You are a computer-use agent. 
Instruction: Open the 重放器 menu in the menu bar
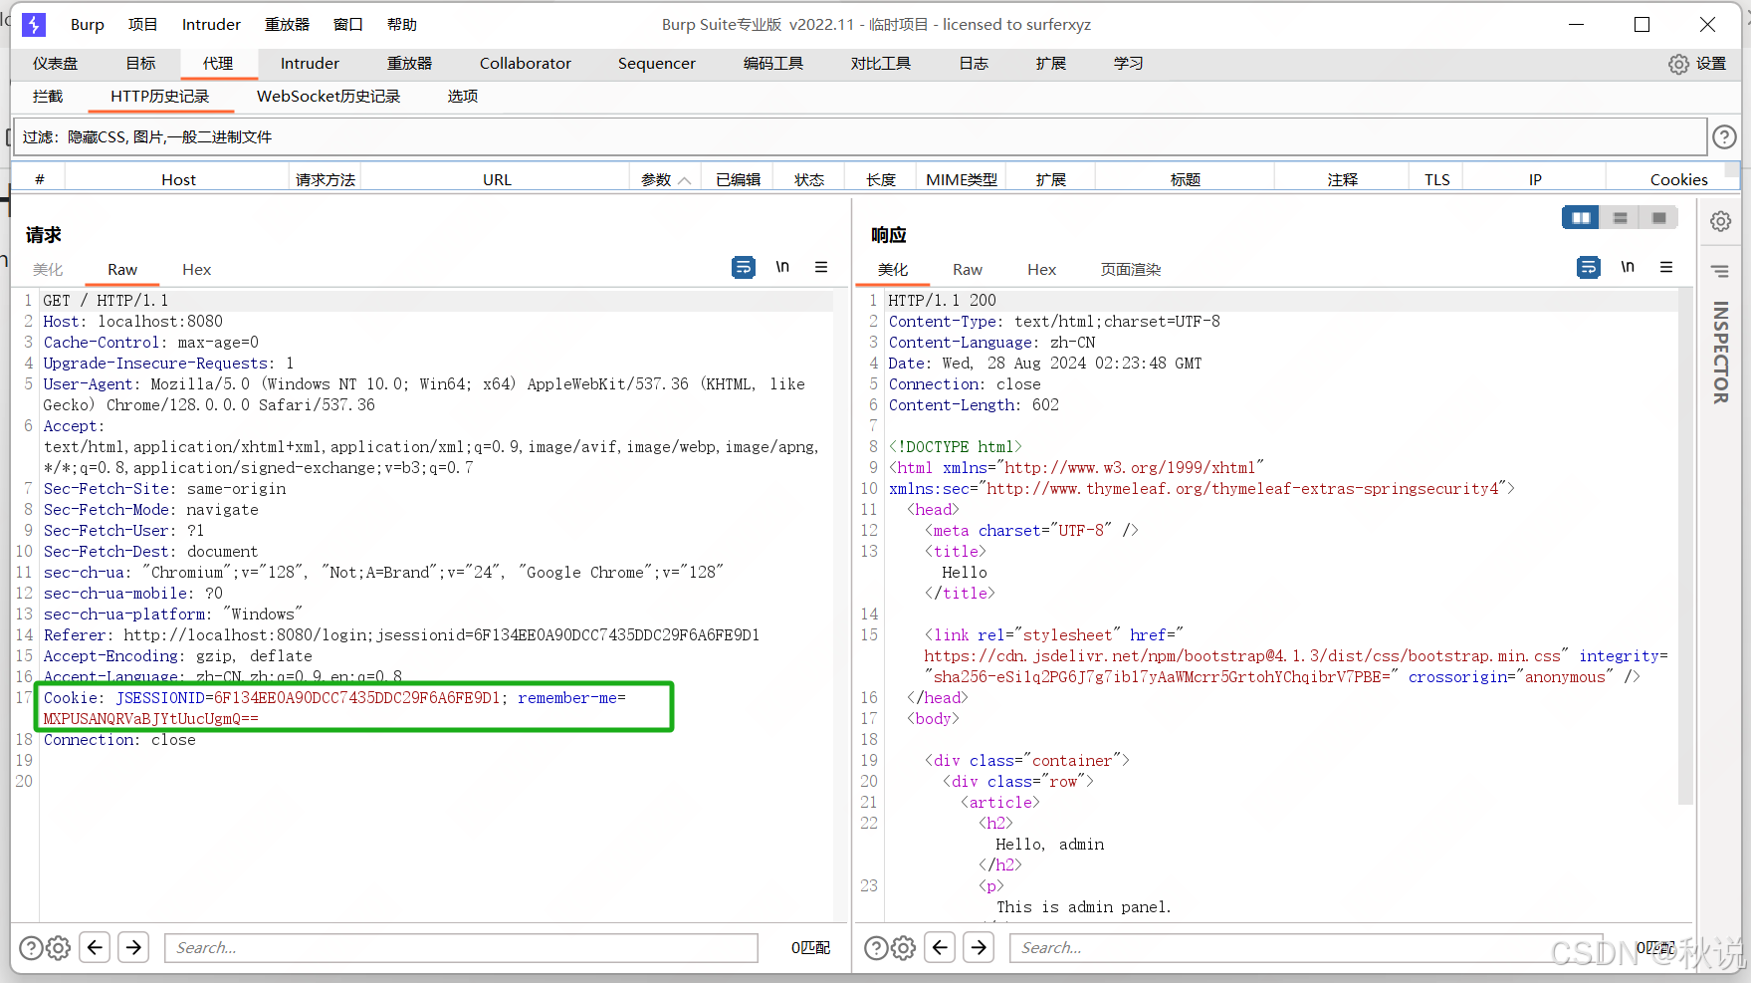coord(287,25)
